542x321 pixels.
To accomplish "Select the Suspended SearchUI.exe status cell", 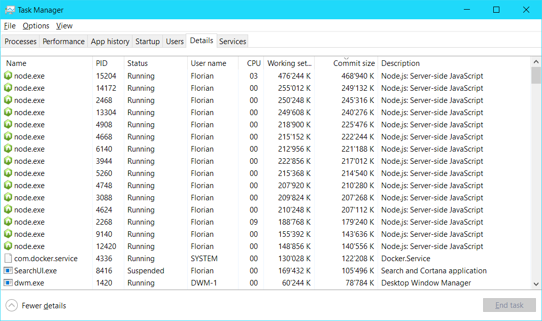I will pos(146,271).
